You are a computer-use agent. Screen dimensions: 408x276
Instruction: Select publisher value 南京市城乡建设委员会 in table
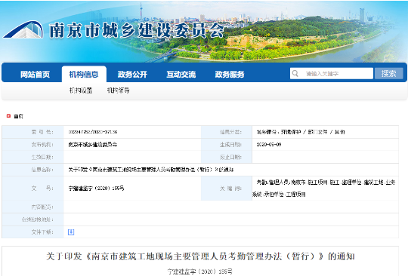pos(93,145)
